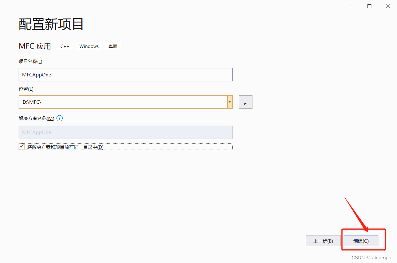Browse location with the ... button
The width and height of the screenshot is (397, 263).
click(246, 102)
